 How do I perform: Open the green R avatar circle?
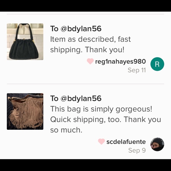click(x=157, y=64)
